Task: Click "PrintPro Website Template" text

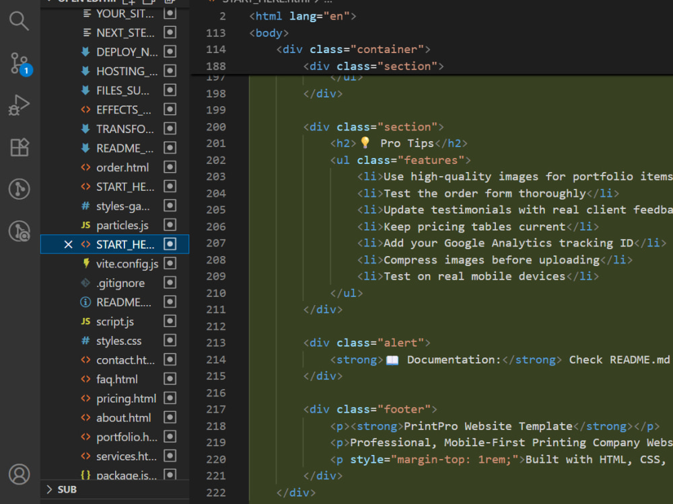Action: 488,426
